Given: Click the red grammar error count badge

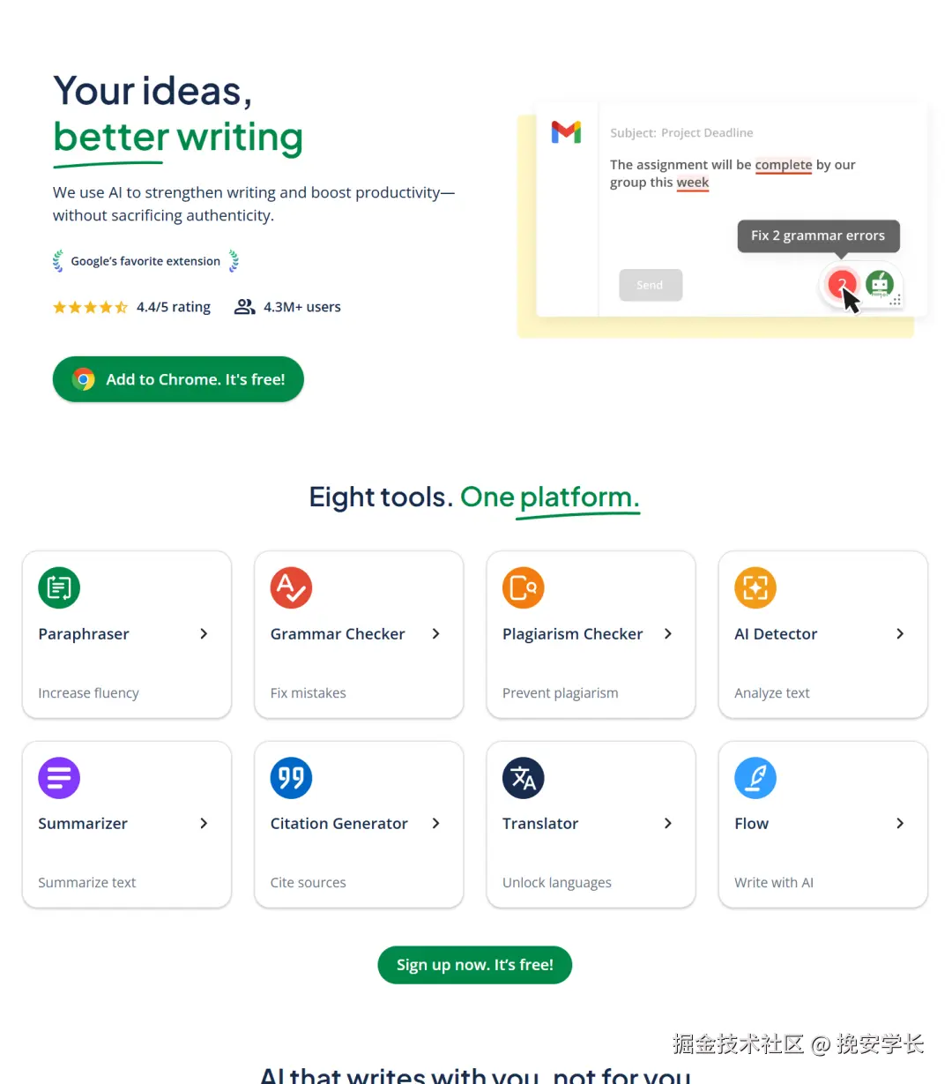Looking at the screenshot, I should click(x=841, y=284).
